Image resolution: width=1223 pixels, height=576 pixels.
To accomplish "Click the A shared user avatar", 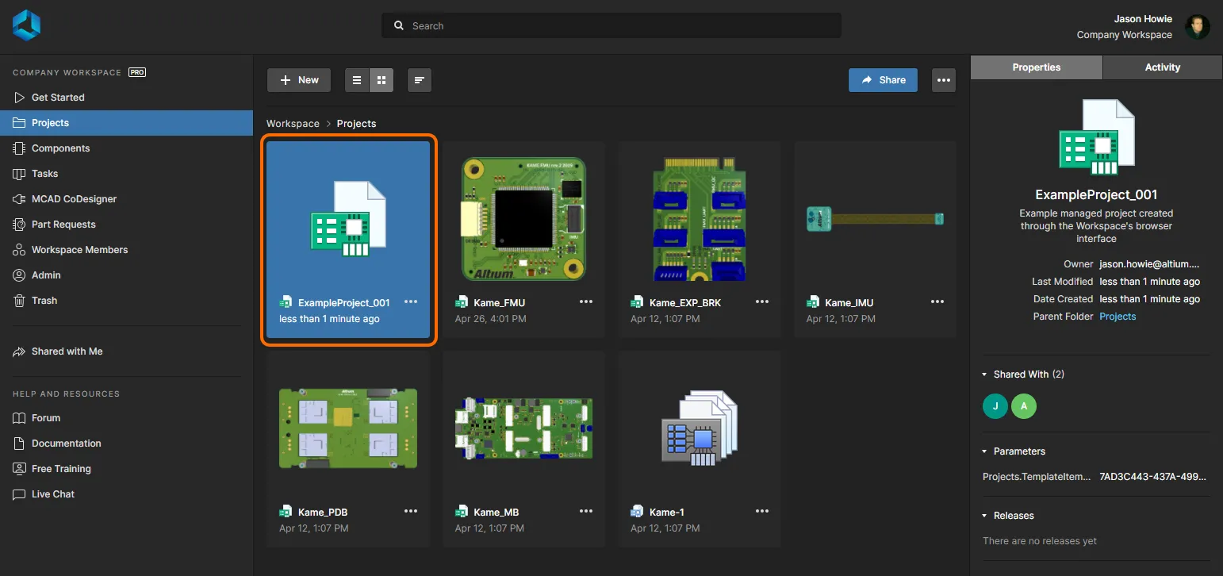I will click(x=1024, y=406).
